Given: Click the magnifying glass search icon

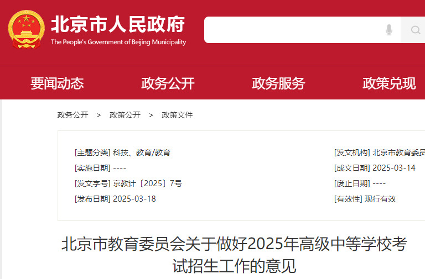Looking at the screenshot, I should pyautogui.click(x=414, y=30).
